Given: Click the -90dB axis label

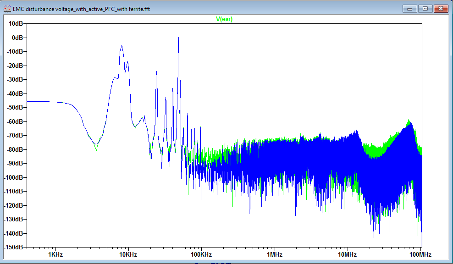Looking at the screenshot, I should [15, 163].
